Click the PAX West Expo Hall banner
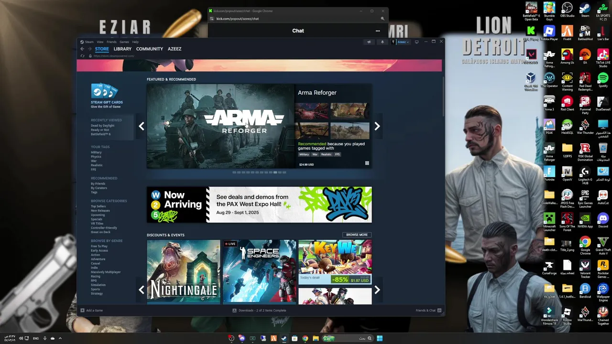The height and width of the screenshot is (344, 612). pyautogui.click(x=259, y=204)
